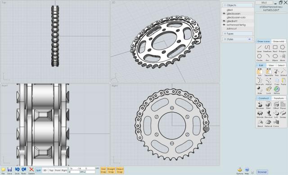Collapse the Objects section

(x=225, y=5)
